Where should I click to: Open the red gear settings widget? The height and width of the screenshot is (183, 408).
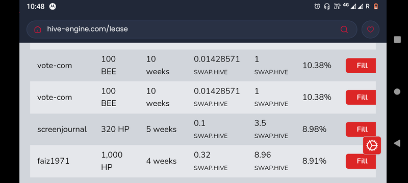pos(372,145)
